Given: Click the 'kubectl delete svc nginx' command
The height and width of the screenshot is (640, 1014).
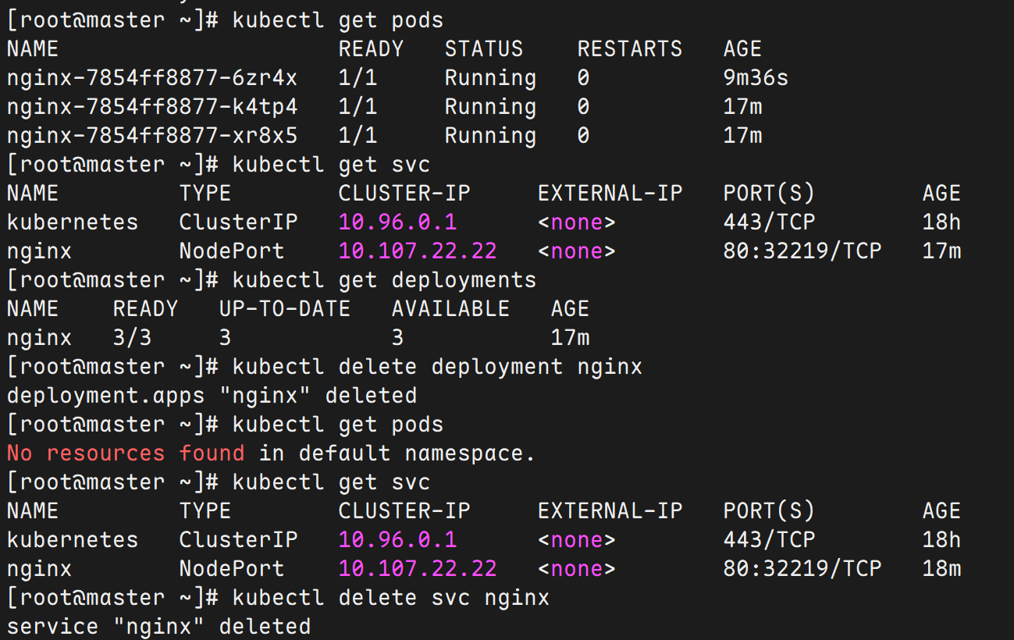Looking at the screenshot, I should pos(390,598).
